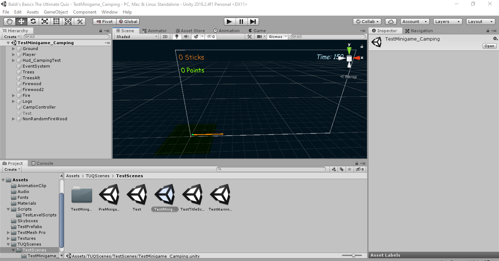Toggle hidden objects visibility in Scene
The height and width of the screenshot is (261, 499).
[211, 37]
